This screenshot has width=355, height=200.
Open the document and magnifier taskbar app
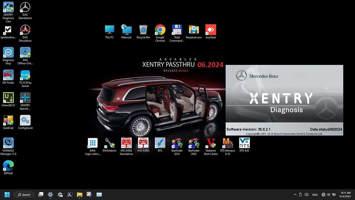pos(89,195)
